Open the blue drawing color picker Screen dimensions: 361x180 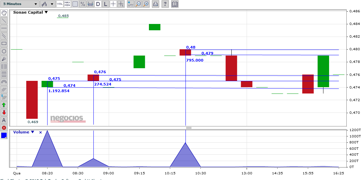pyautogui.click(x=4, y=135)
